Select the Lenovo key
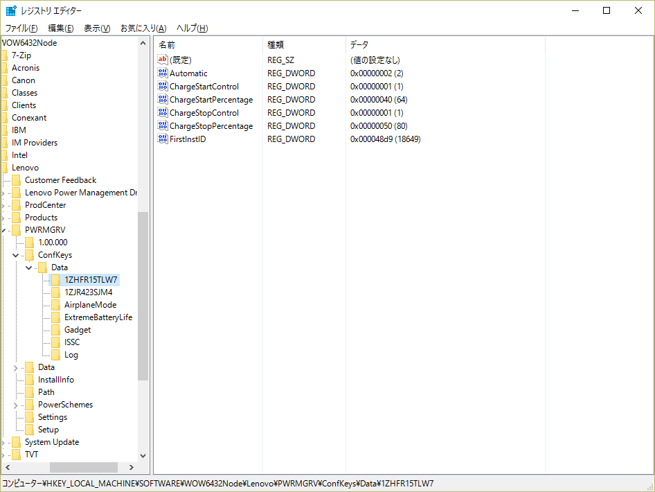Image resolution: width=655 pixels, height=492 pixels. coord(25,168)
